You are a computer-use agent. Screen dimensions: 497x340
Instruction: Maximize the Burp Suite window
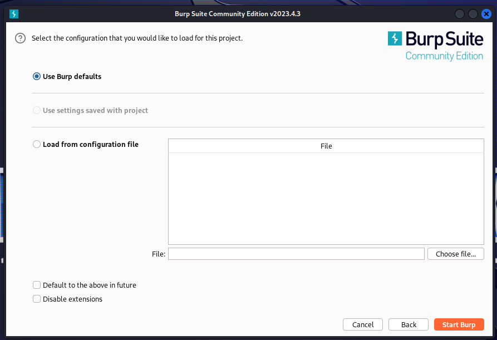(473, 14)
